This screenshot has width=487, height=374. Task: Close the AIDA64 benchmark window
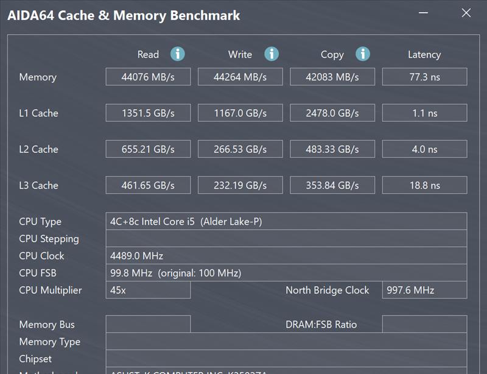pyautogui.click(x=467, y=14)
